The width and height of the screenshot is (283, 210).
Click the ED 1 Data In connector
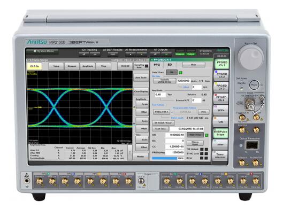[x=167, y=181]
